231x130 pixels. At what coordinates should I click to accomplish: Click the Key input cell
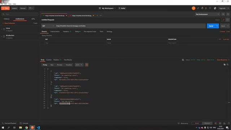click(75, 43)
